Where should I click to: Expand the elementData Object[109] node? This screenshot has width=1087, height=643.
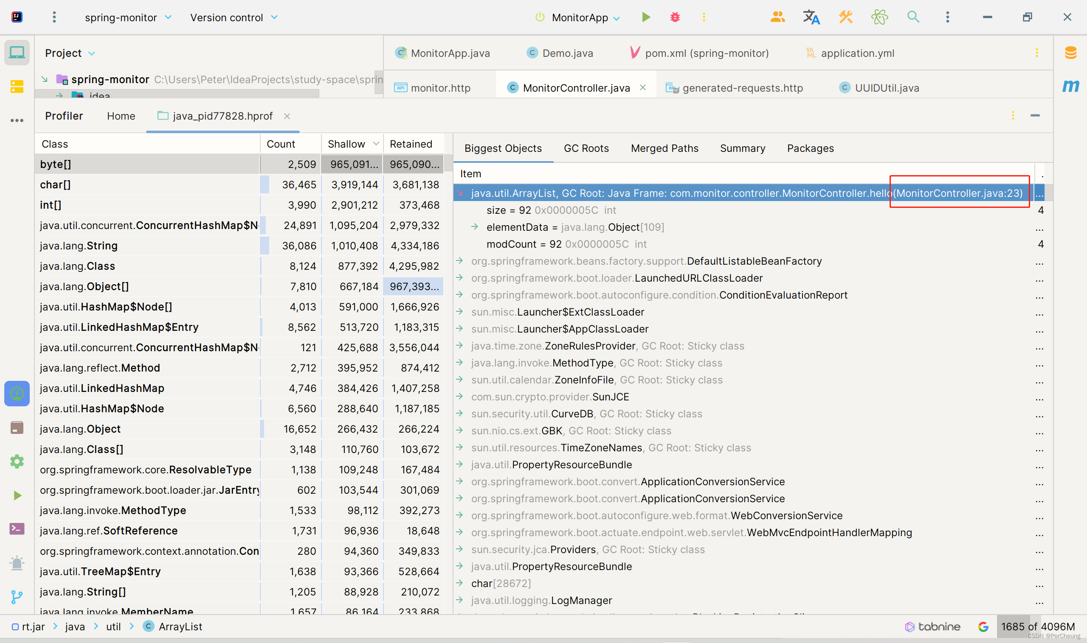(475, 227)
